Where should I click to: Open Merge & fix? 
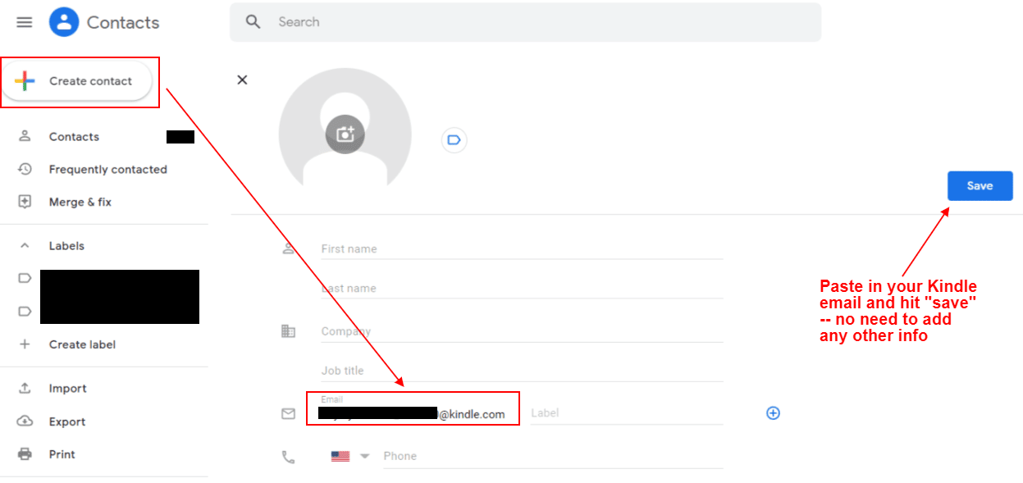[80, 202]
